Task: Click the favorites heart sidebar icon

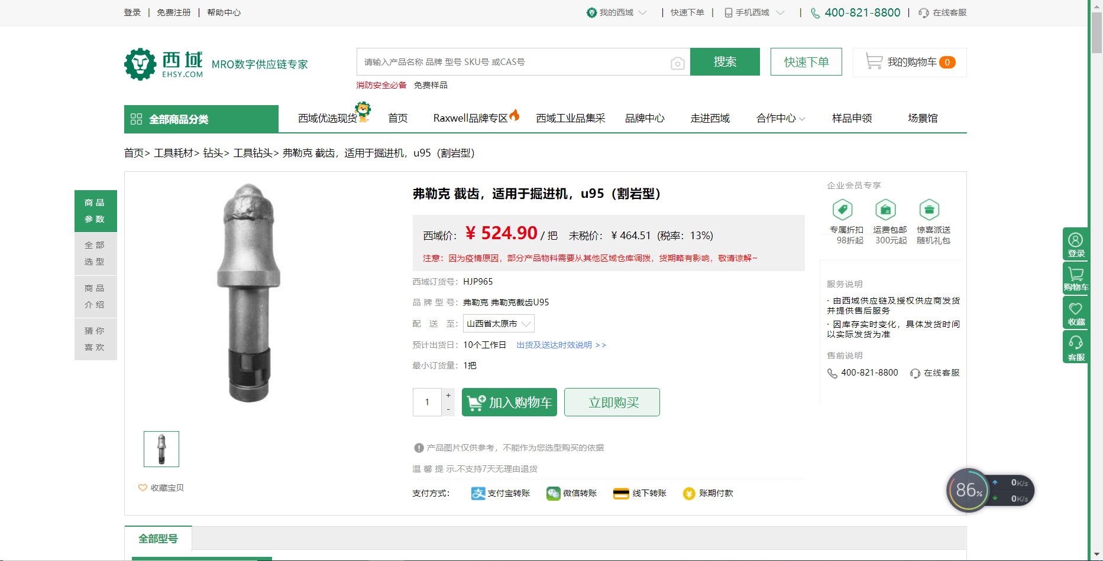Action: pyautogui.click(x=1075, y=312)
